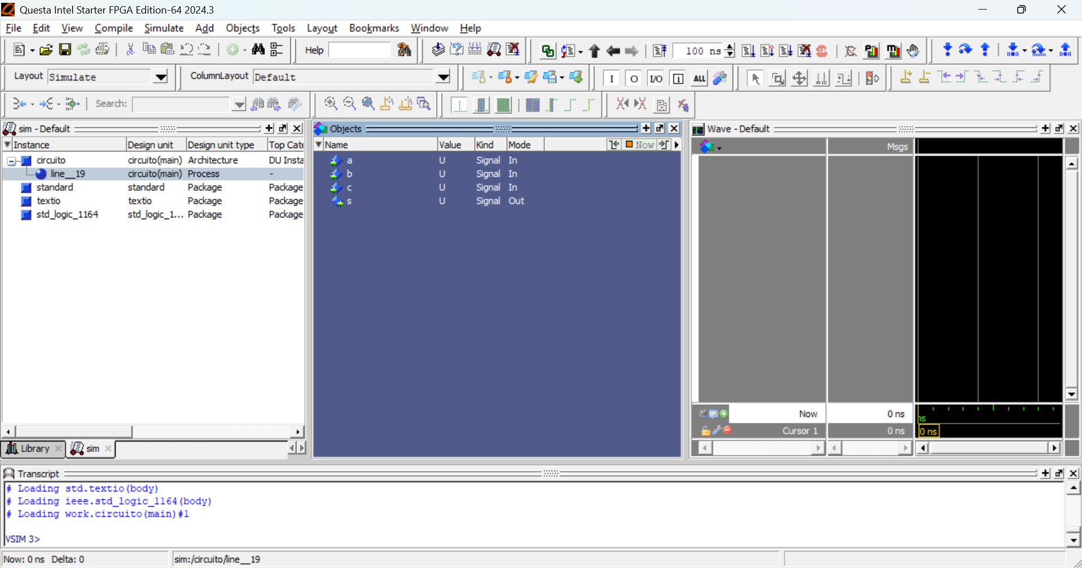
Task: Click the Save icon in toolbar
Action: (65, 50)
